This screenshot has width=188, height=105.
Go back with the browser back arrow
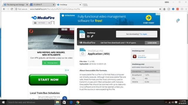4,9
